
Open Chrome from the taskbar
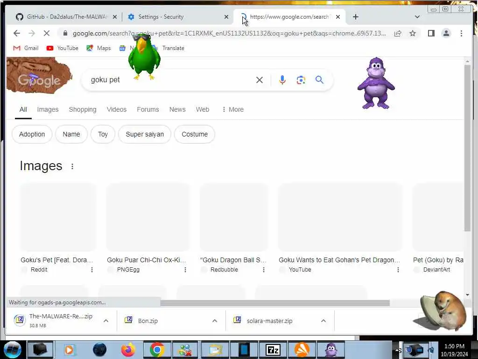pos(157,350)
